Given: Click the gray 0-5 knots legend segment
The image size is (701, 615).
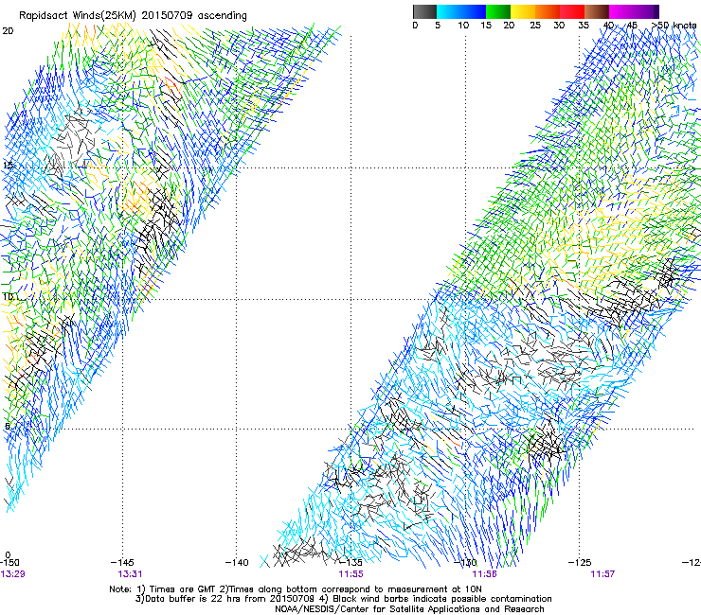Looking at the screenshot, I should 424,11.
